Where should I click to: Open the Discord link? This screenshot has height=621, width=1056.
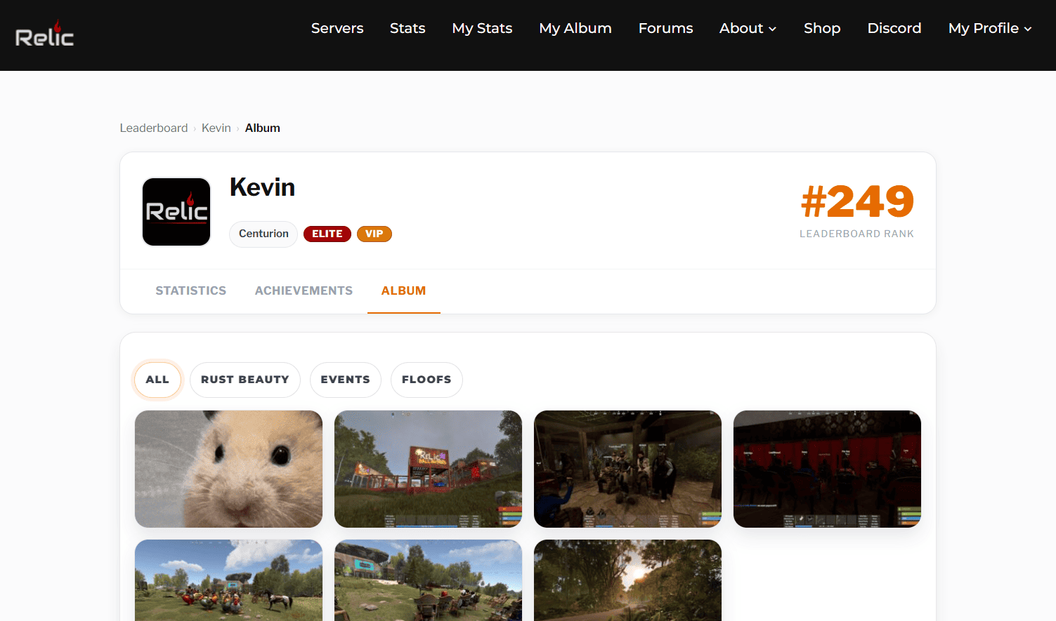click(x=894, y=28)
